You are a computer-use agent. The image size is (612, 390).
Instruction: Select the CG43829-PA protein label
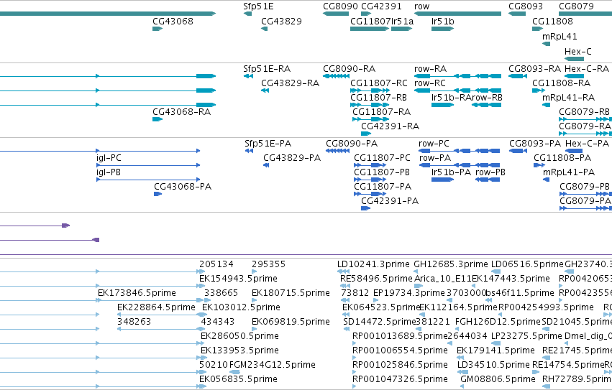coord(291,158)
